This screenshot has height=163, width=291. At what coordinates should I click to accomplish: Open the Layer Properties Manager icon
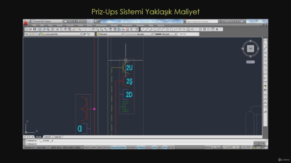(x=26, y=34)
